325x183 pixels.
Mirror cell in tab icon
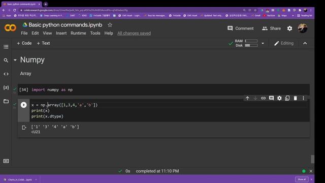coord(287,98)
